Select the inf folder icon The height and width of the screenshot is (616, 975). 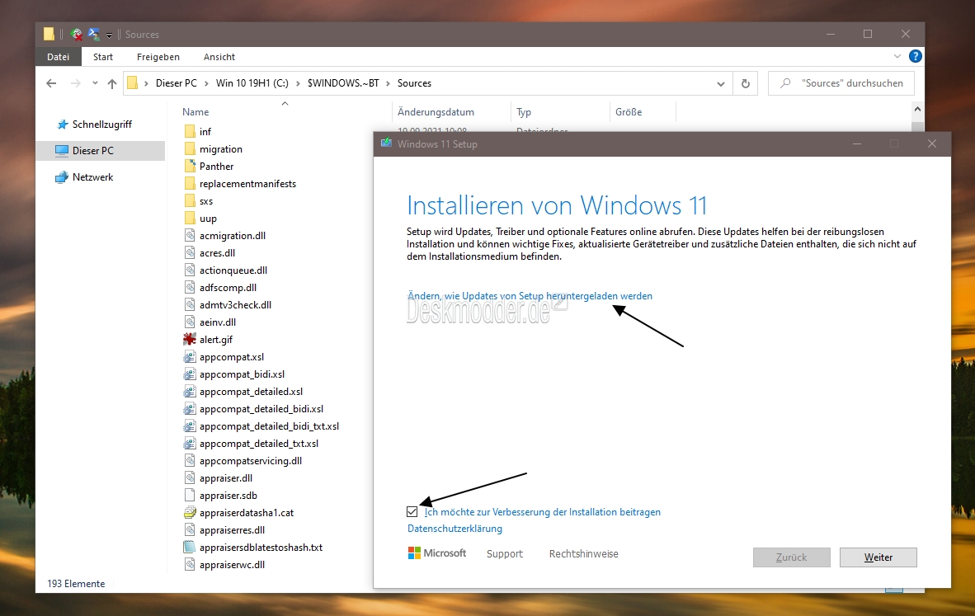tap(190, 131)
